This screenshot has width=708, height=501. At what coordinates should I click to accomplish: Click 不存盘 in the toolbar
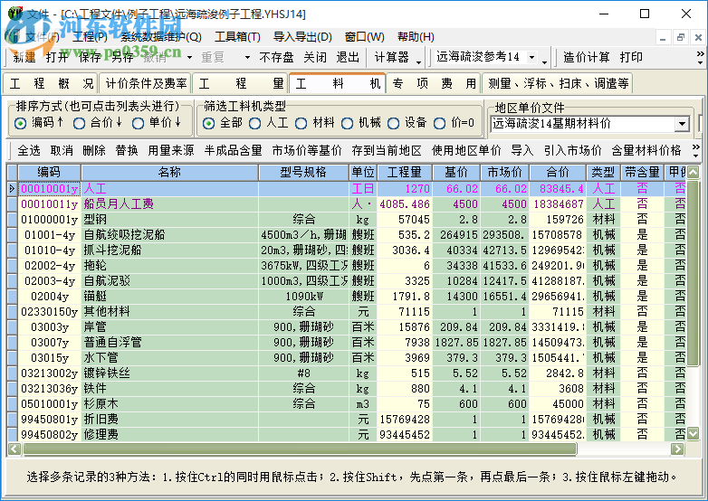(276, 57)
